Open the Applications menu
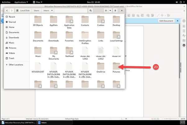 click(x=21, y=2)
